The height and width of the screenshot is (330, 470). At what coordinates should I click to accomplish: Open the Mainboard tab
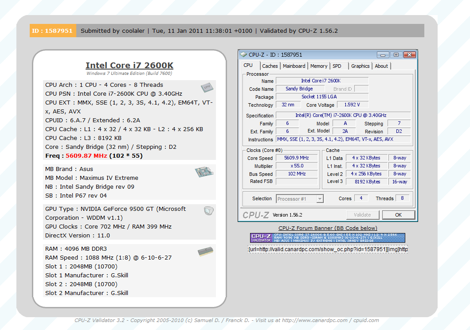(x=294, y=66)
